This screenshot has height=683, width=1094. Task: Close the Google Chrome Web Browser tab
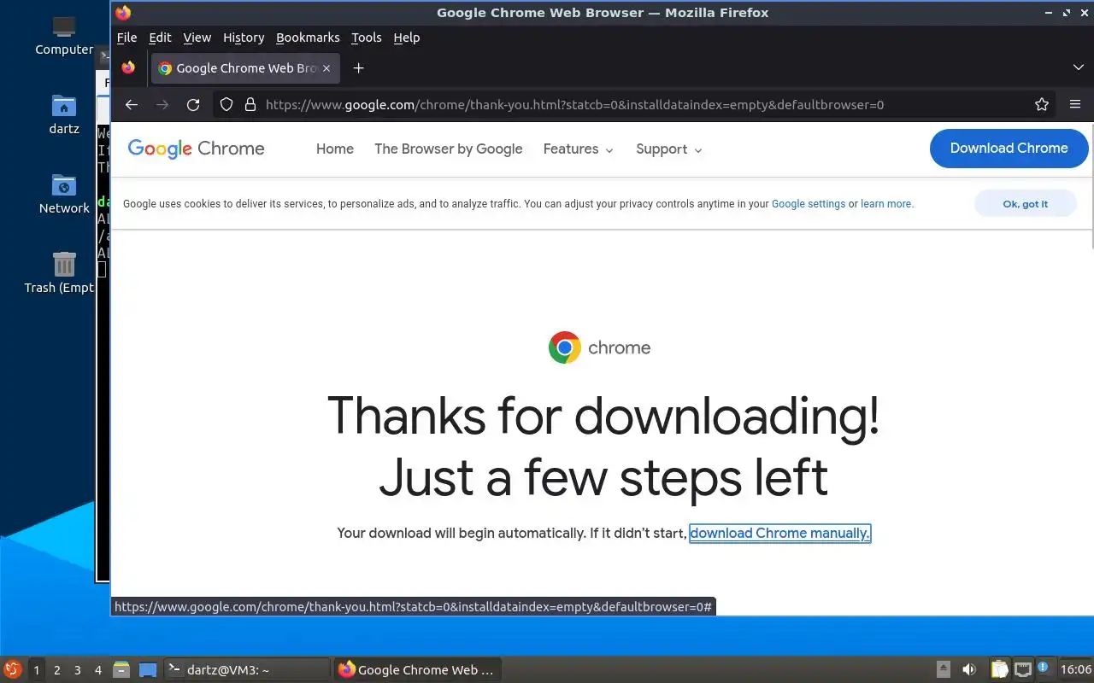pyautogui.click(x=326, y=68)
